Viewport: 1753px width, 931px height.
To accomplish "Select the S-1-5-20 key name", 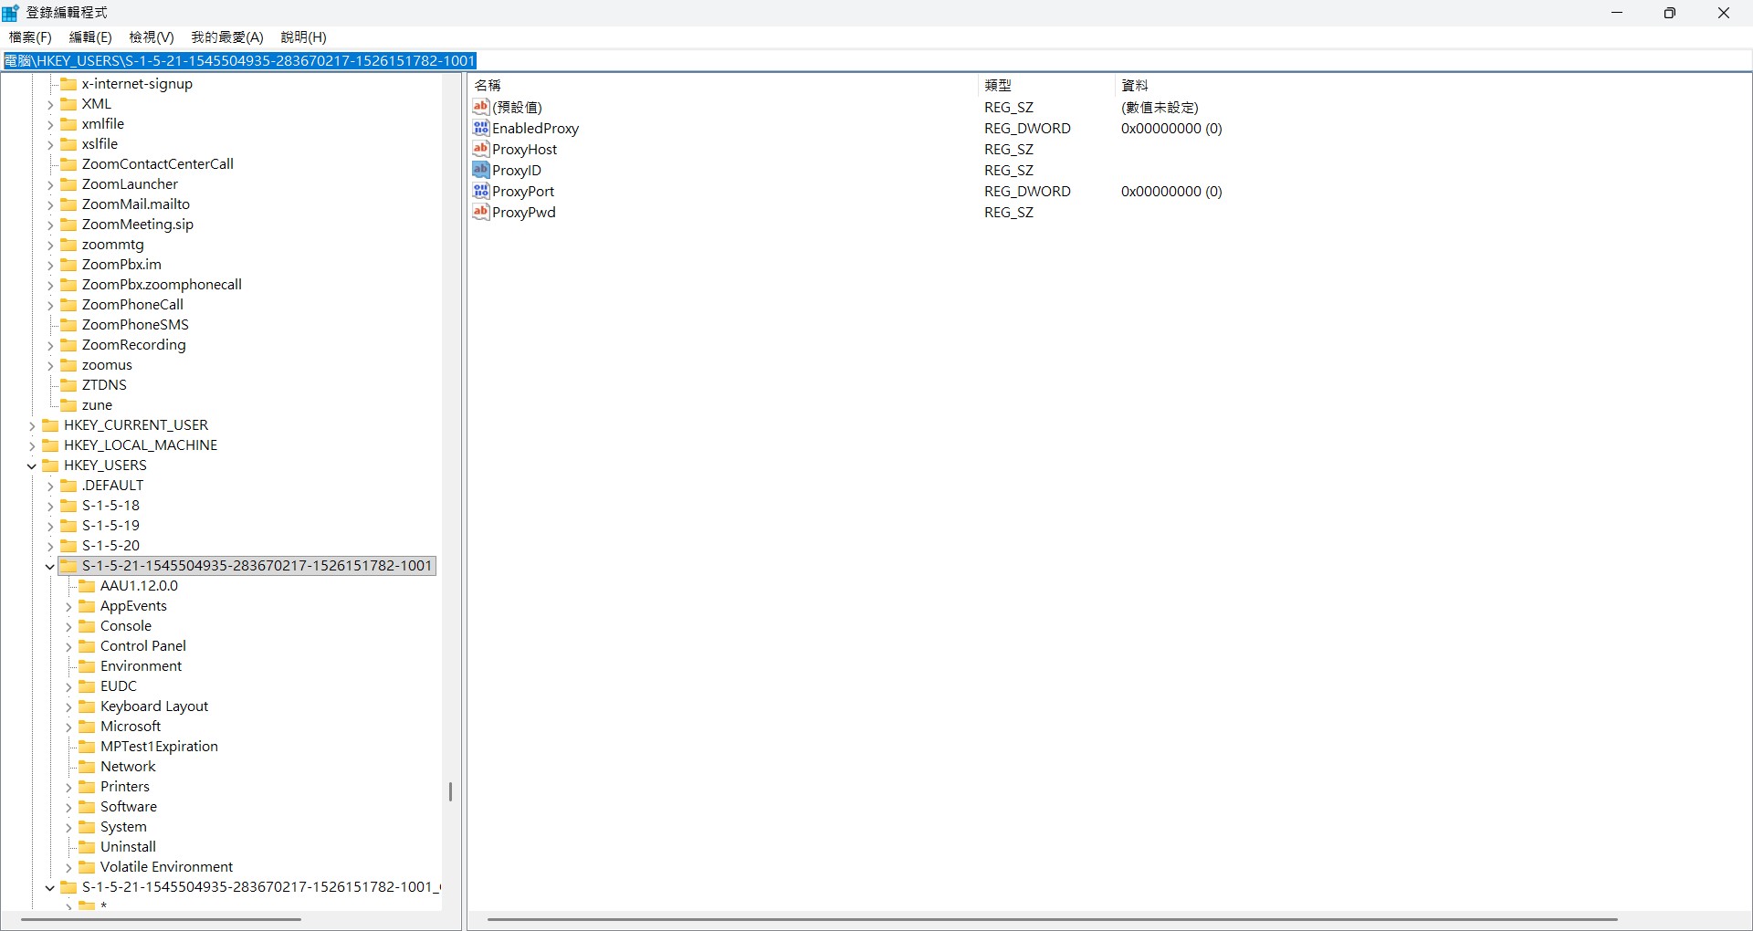I will point(110,545).
